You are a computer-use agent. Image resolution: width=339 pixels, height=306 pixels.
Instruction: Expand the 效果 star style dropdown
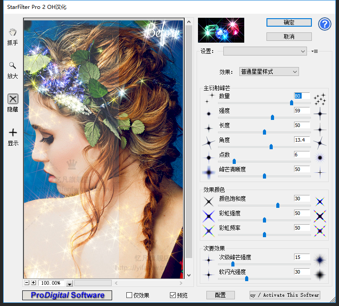pos(269,72)
